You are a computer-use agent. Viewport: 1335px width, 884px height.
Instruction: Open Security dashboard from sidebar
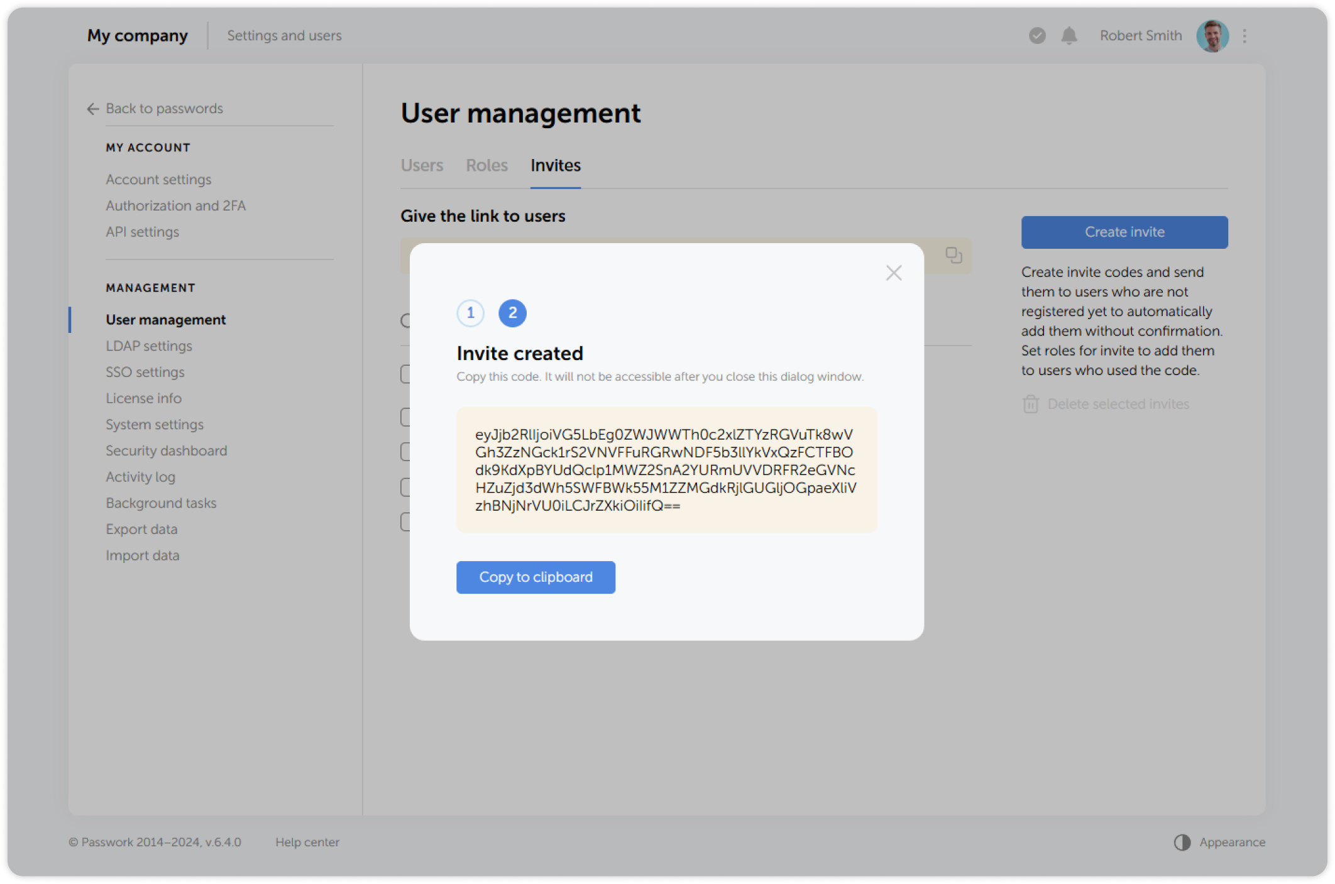coord(167,450)
